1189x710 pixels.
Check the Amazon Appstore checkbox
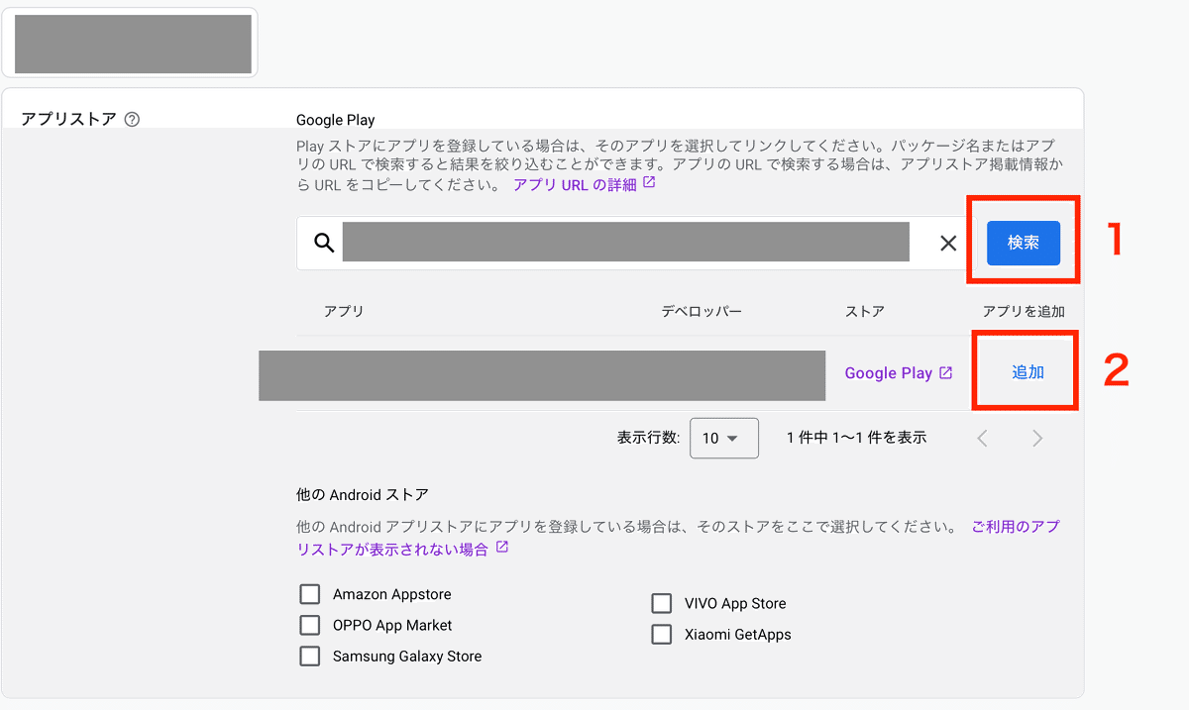pos(310,594)
